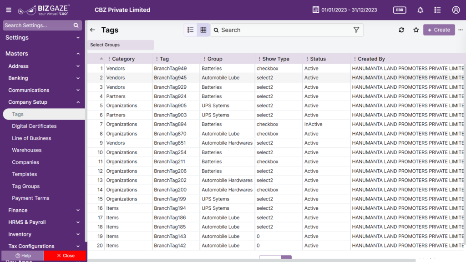Click the red Close button

click(x=65, y=256)
